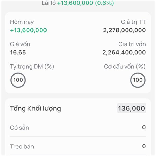Image resolution: width=156 pixels, height=156 pixels.
Task: Click the Giá trị TT label
Action: [133, 22]
